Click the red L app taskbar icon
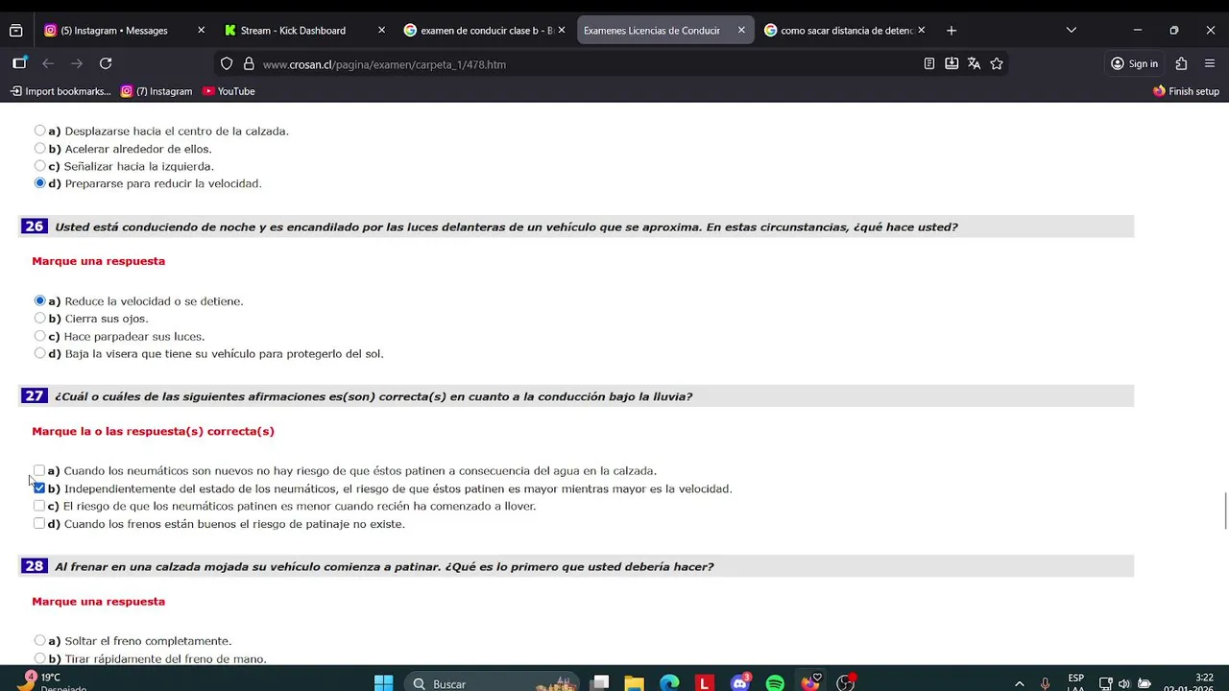Screen dimensions: 1229x691 point(705,683)
